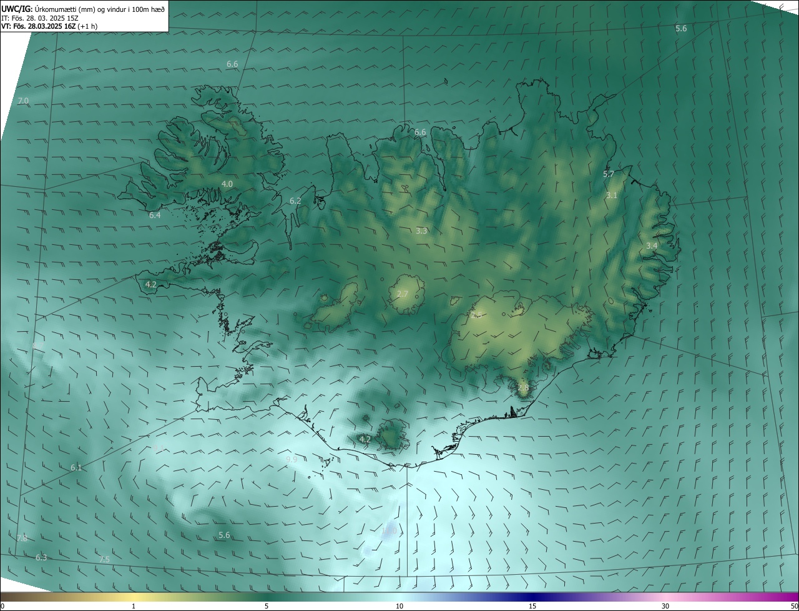Viewport: 799px width, 611px height.
Task: Click the 6.1 value label on the map
Action: pyautogui.click(x=76, y=467)
